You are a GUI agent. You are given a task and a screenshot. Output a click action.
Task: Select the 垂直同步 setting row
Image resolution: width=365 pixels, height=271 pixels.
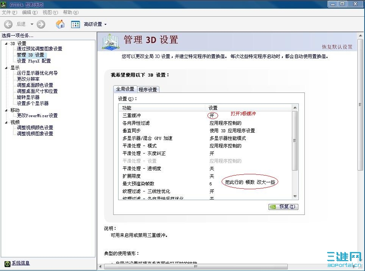tap(205, 130)
